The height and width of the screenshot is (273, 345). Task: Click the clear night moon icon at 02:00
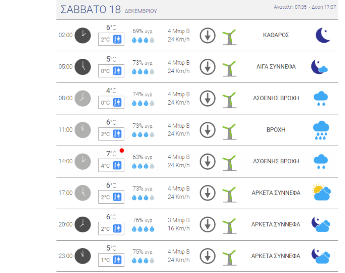[323, 35]
